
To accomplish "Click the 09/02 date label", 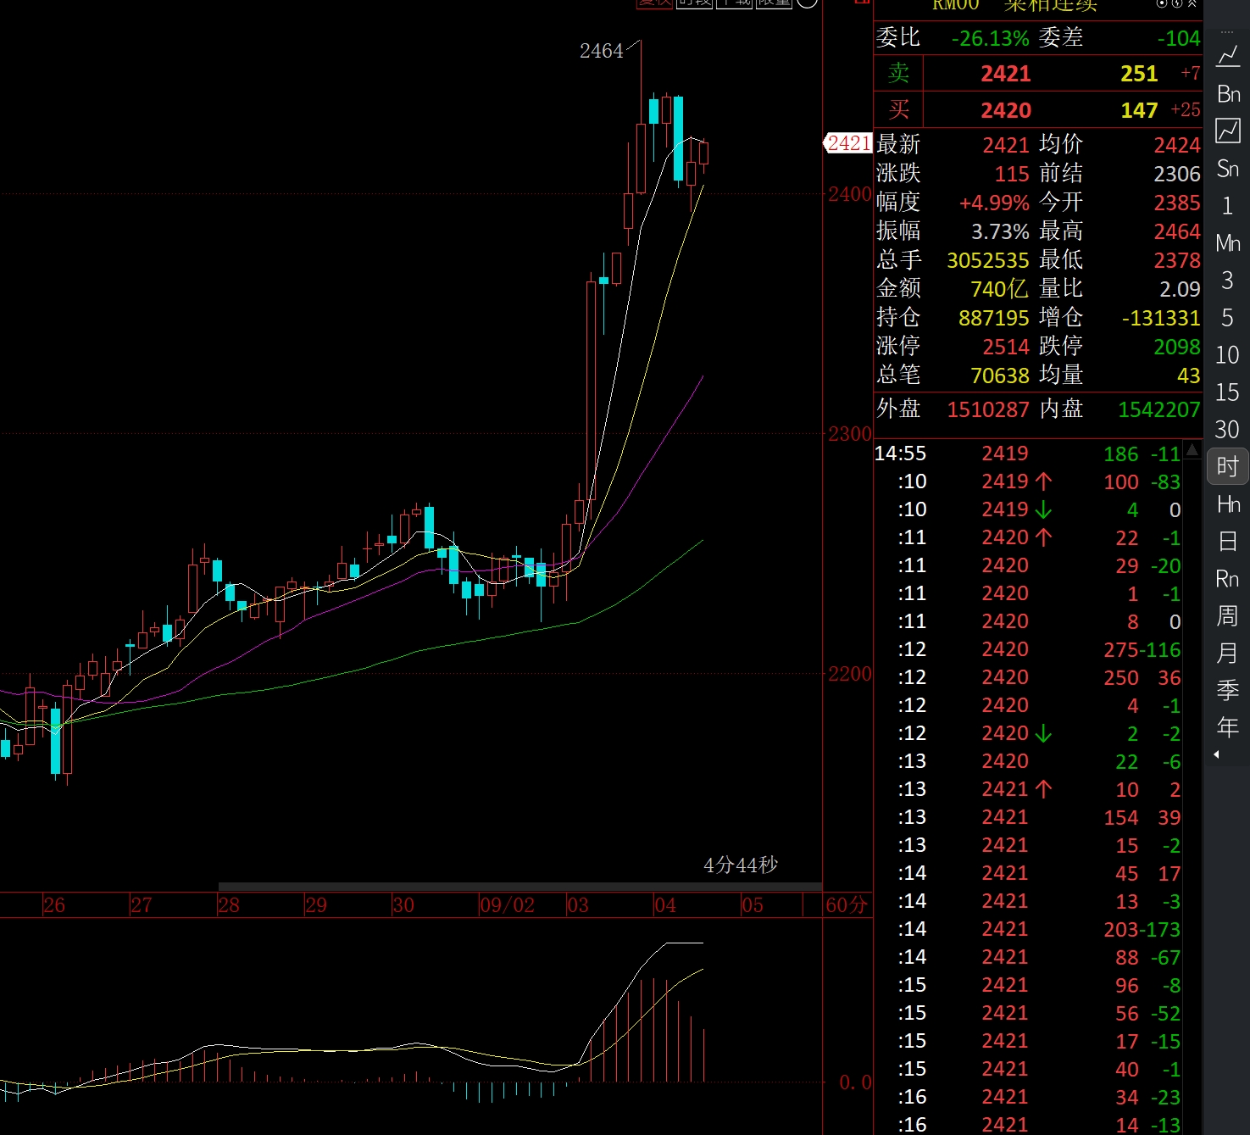I will point(507,905).
